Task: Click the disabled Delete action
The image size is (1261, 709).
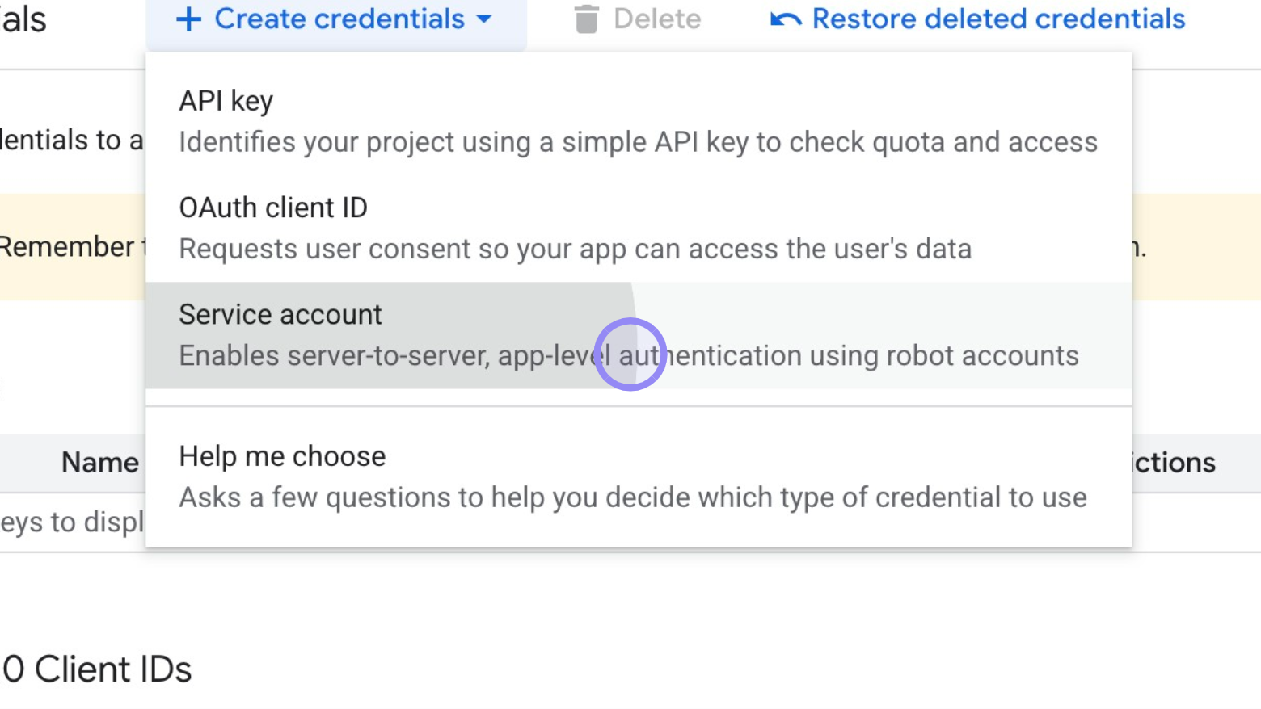Action: (x=638, y=19)
